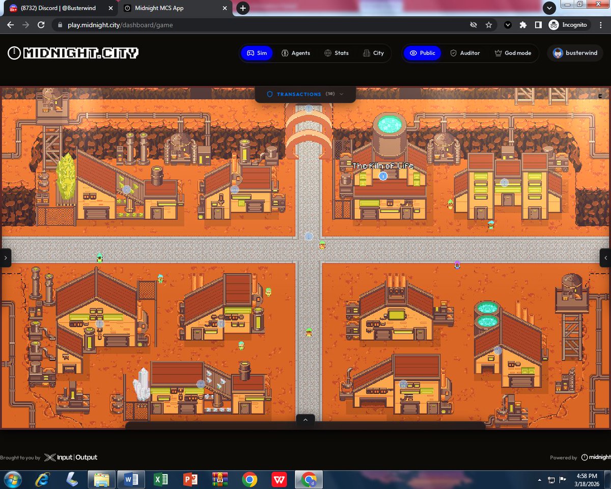This screenshot has height=489, width=611.
Task: Open WinRAR from the taskbar
Action: tap(220, 479)
